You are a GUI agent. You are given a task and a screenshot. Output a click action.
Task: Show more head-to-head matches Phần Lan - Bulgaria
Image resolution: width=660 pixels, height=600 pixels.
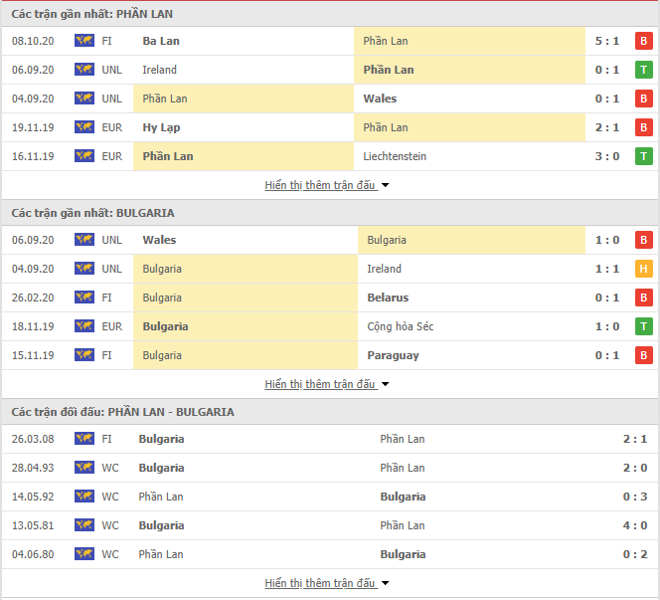pos(327,583)
